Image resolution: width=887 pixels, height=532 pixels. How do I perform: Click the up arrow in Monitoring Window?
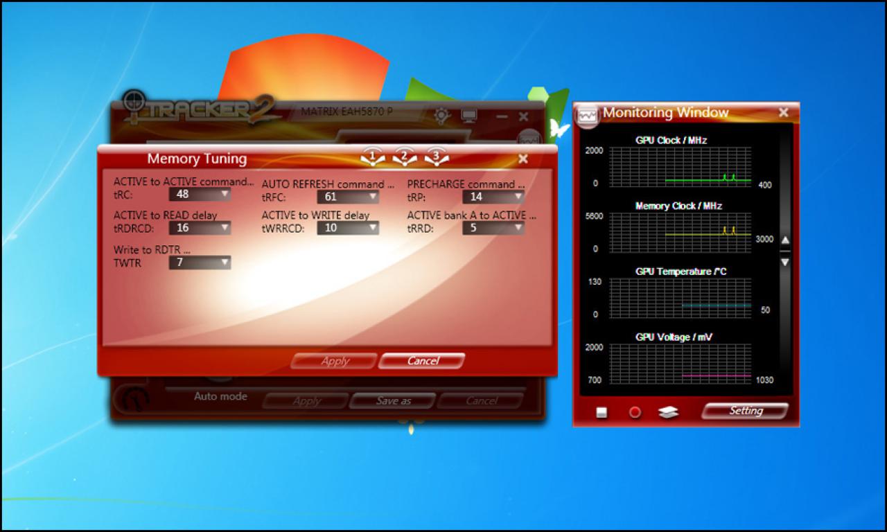click(x=785, y=240)
